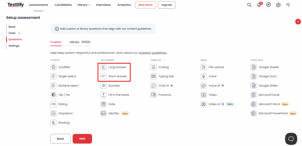The height and width of the screenshot is (146, 302).
Task: Open the hamburger menu at top right
Action: 288,5
